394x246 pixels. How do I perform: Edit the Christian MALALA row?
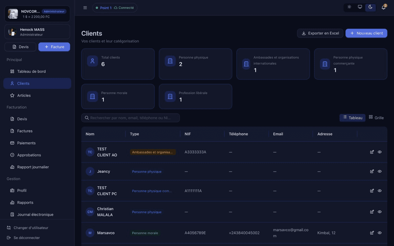372,212
